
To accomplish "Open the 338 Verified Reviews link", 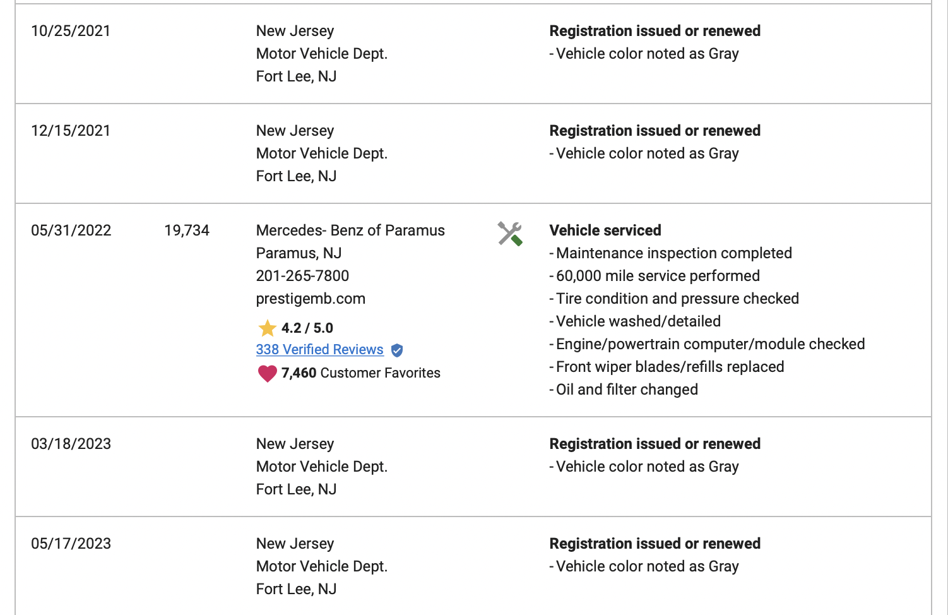I will [320, 350].
